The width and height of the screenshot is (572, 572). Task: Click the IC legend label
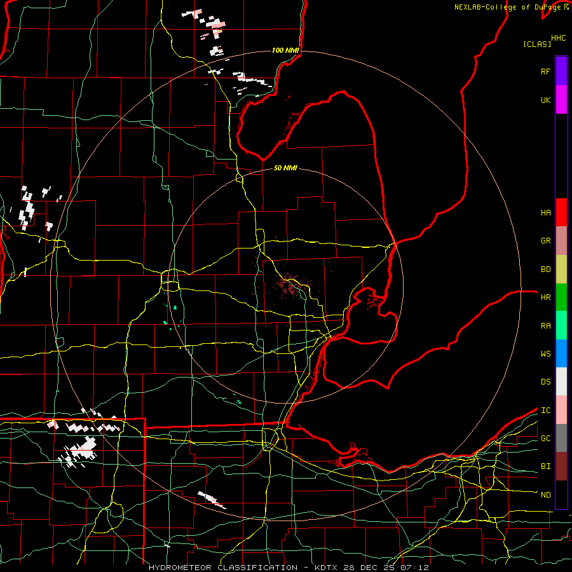pos(545,411)
